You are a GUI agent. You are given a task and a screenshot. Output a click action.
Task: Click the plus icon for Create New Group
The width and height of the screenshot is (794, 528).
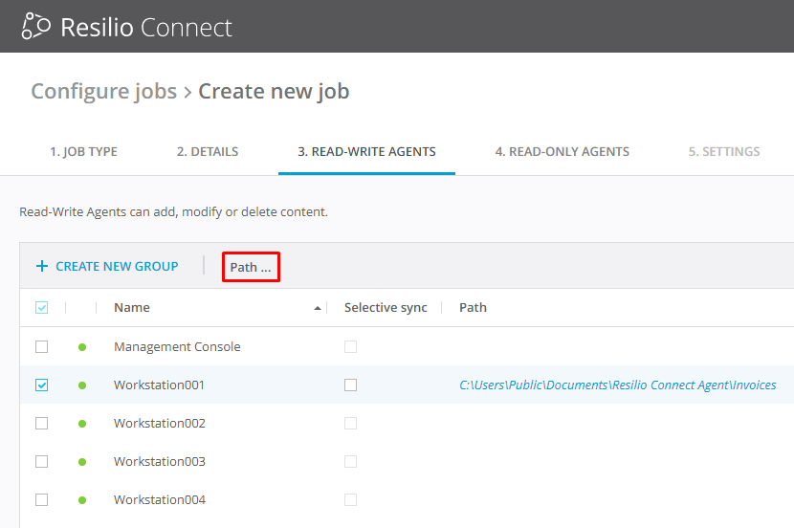point(41,267)
